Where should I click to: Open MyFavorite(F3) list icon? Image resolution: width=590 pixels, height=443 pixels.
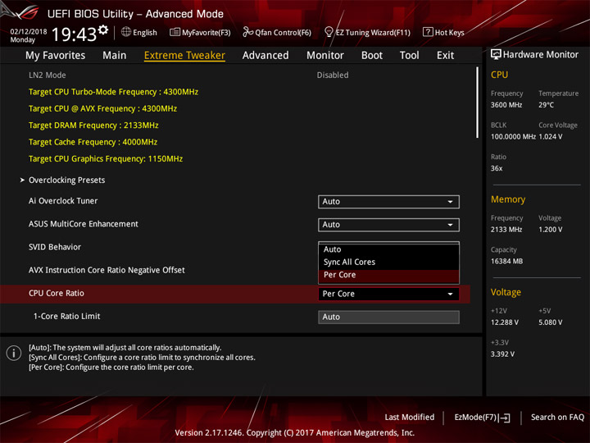point(175,32)
